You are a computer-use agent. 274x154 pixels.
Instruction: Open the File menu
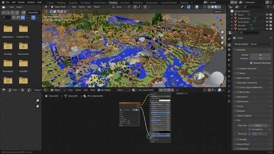(8, 3)
